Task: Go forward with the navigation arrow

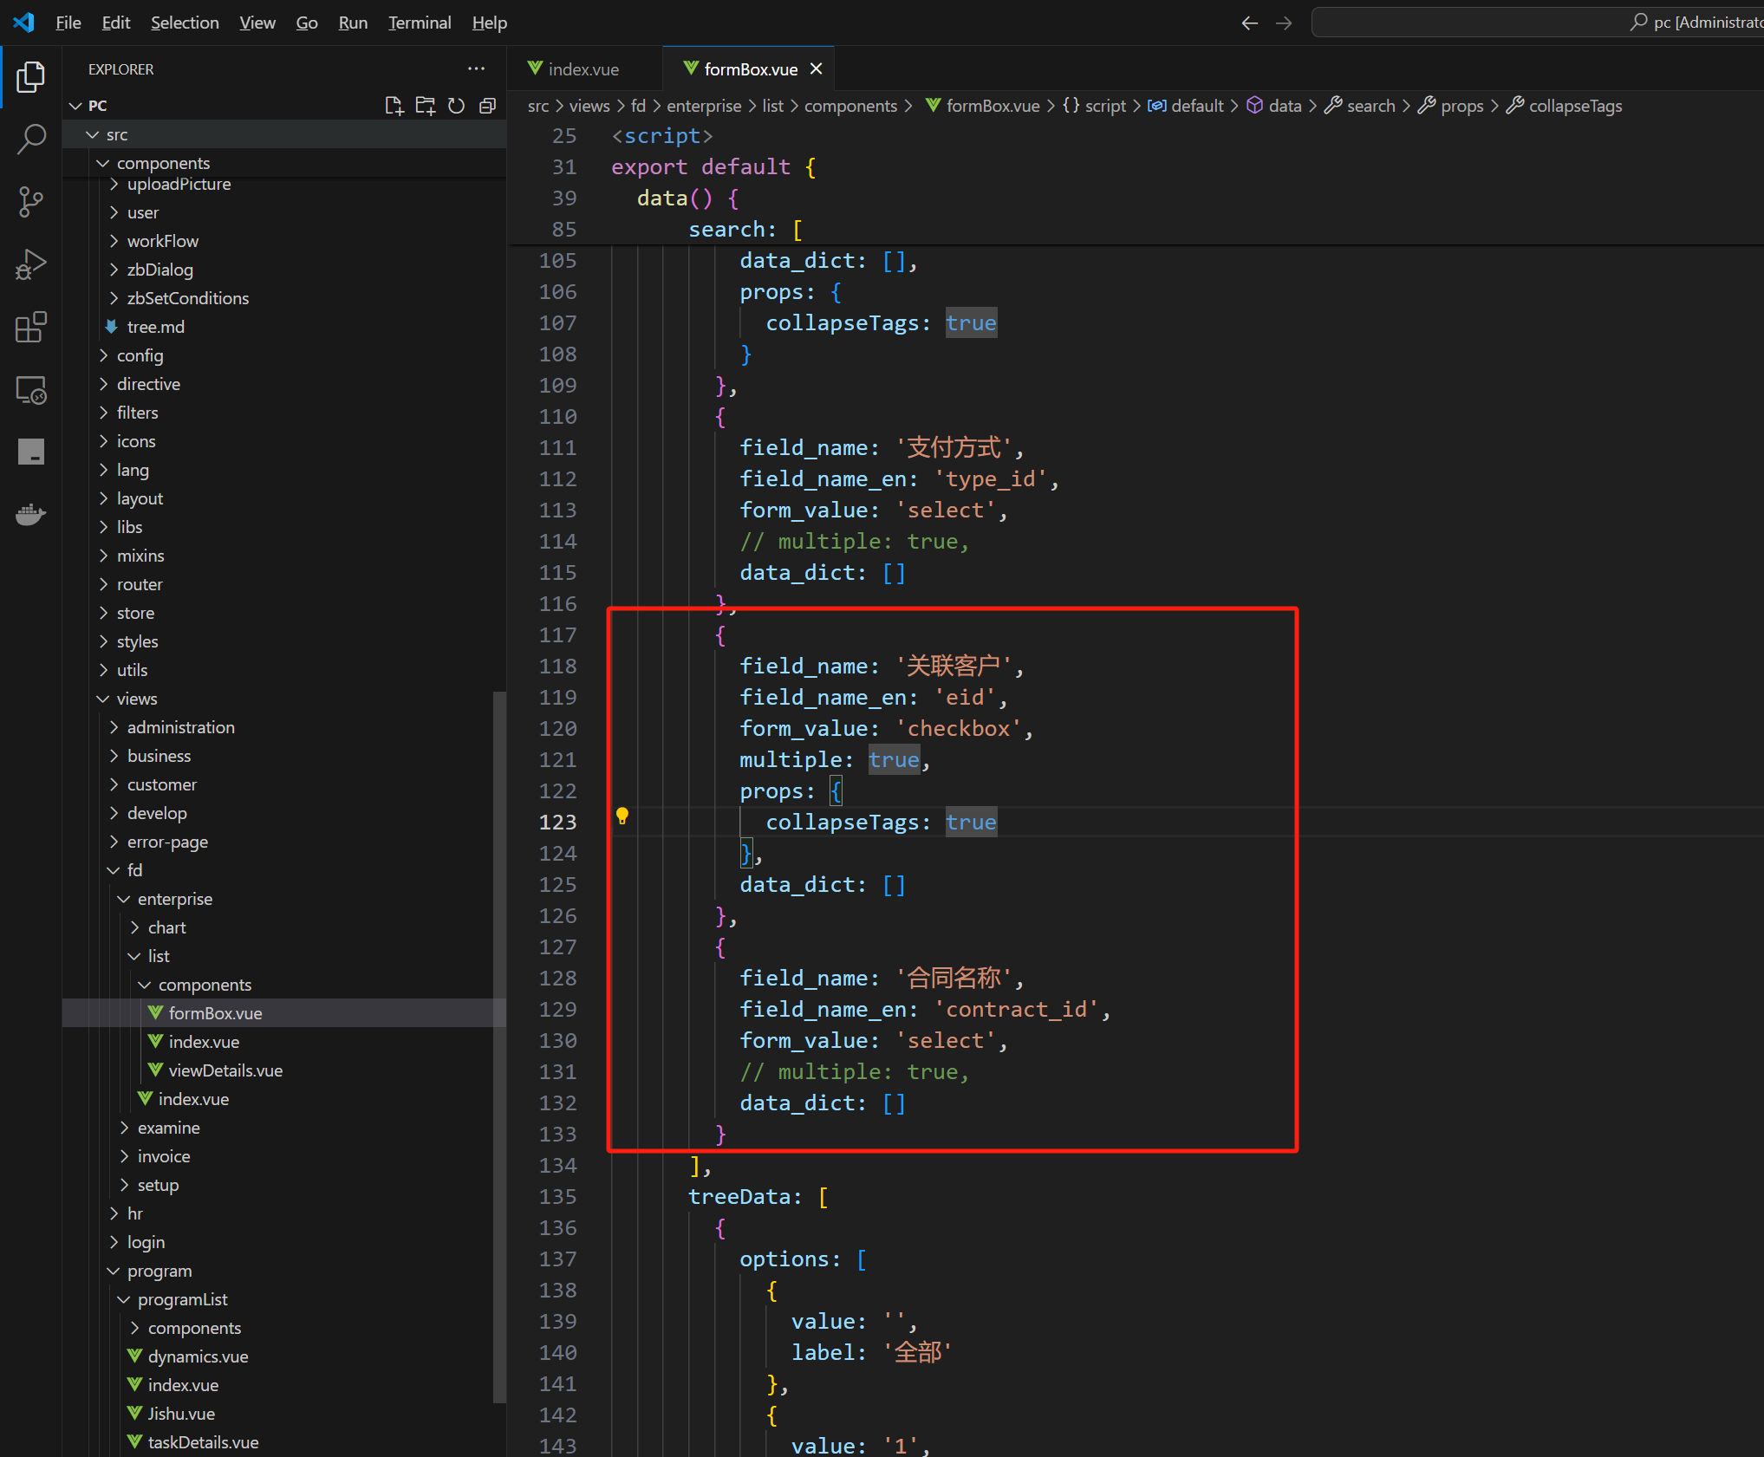Action: (1284, 23)
